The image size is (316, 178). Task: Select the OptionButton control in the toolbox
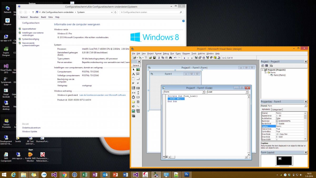point(138,83)
